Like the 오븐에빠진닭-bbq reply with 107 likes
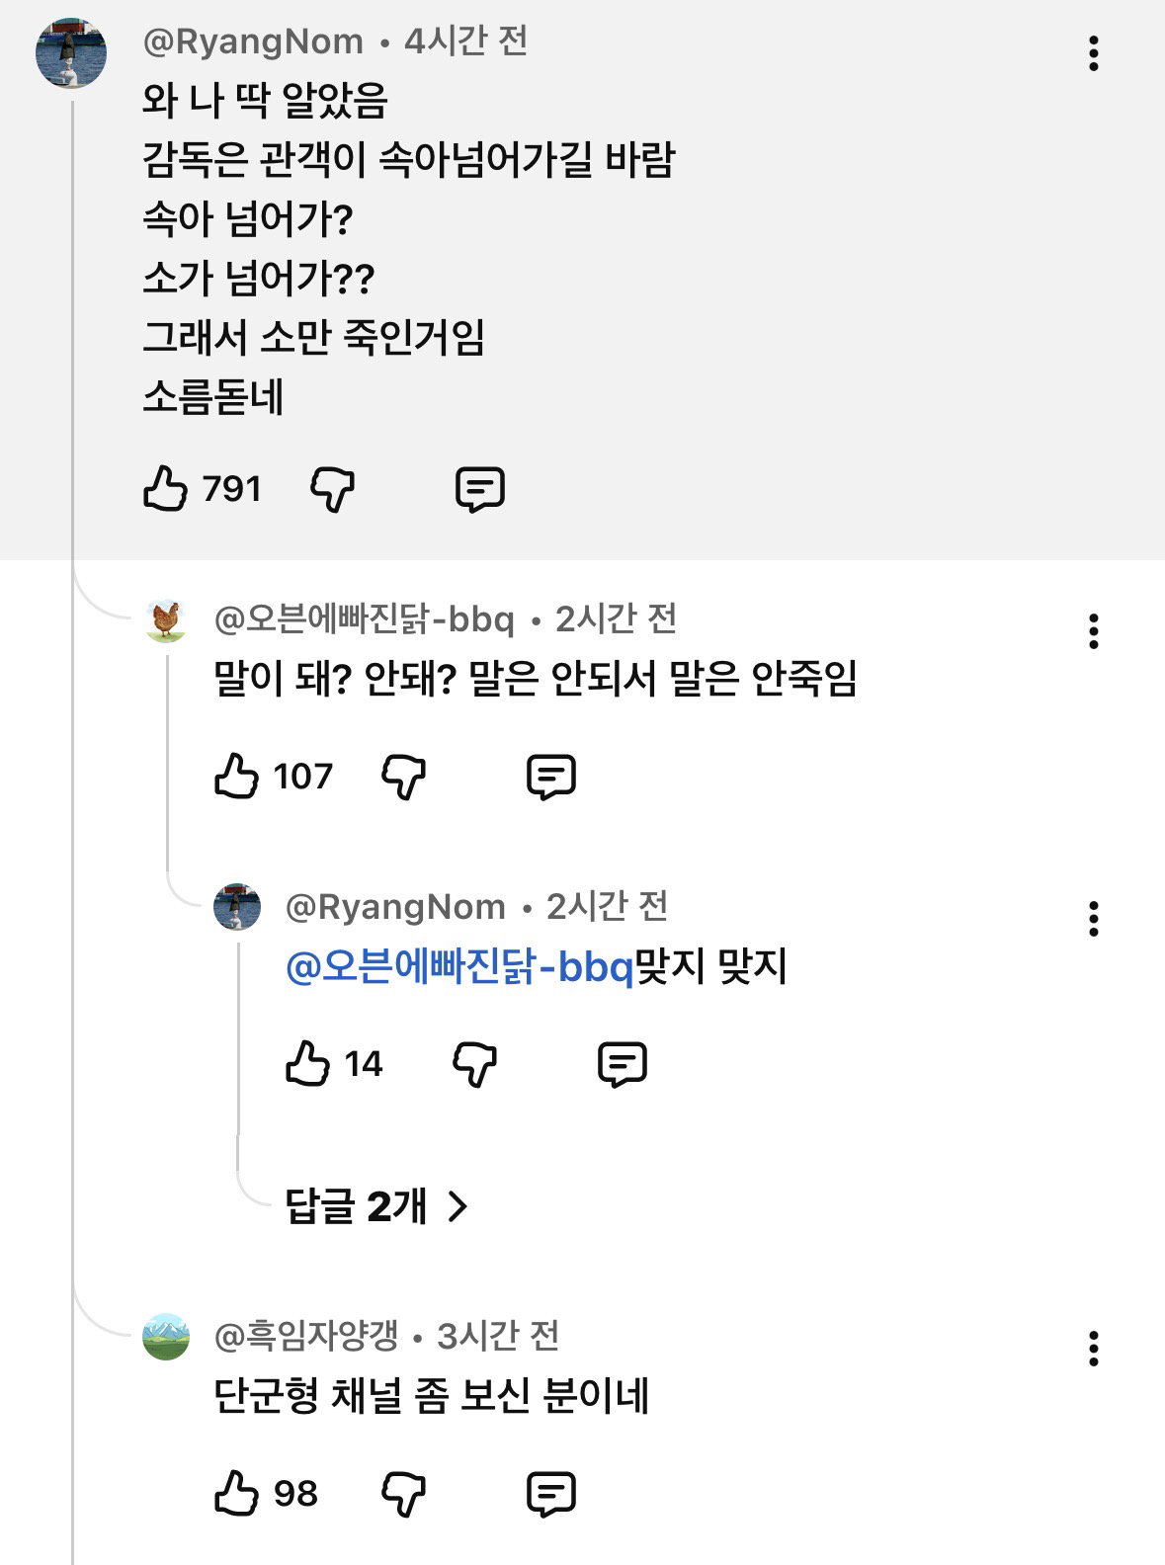The image size is (1165, 1565). pos(236,776)
